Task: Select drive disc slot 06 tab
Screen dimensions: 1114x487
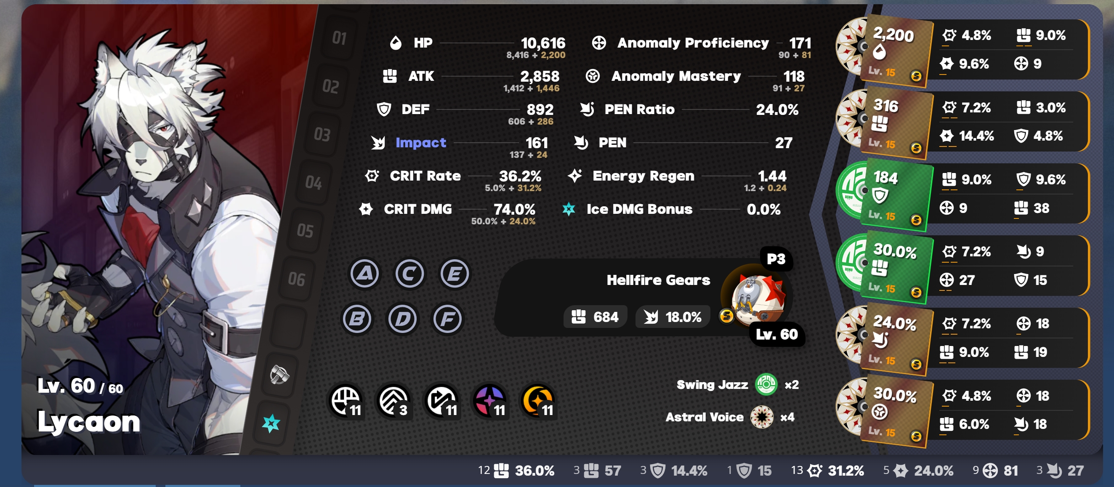Action: (297, 279)
